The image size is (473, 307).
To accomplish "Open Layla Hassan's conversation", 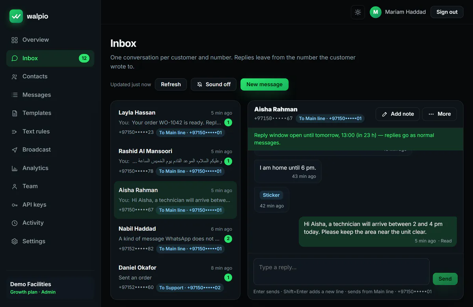I will coord(175,122).
